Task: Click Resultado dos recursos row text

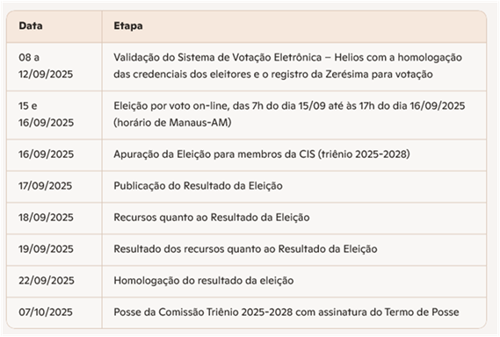Action: coord(245,249)
